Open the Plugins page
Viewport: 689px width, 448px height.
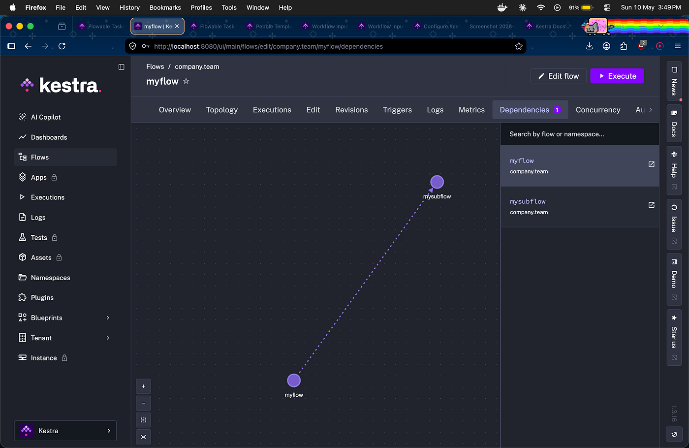65,298
